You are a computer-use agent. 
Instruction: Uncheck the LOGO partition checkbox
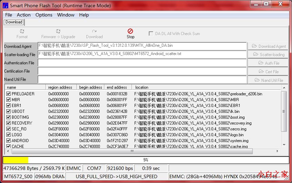click(8, 134)
